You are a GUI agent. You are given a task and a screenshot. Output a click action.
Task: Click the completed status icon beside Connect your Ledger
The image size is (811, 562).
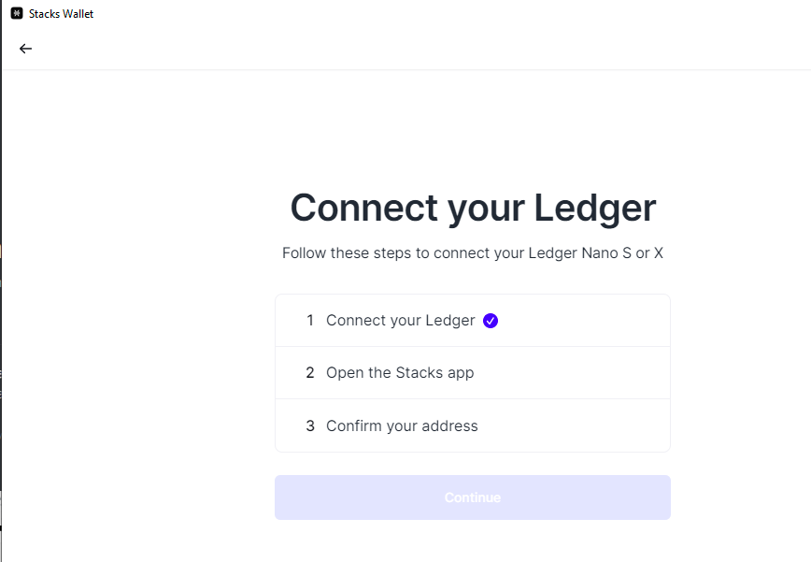490,320
